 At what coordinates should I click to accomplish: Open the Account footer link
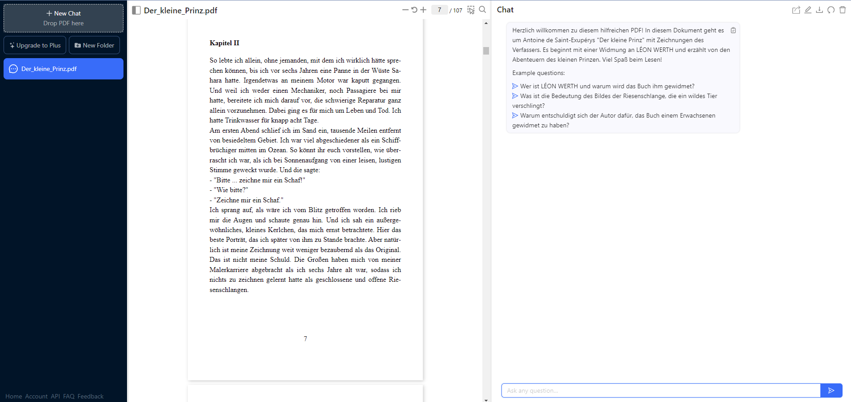(x=36, y=396)
